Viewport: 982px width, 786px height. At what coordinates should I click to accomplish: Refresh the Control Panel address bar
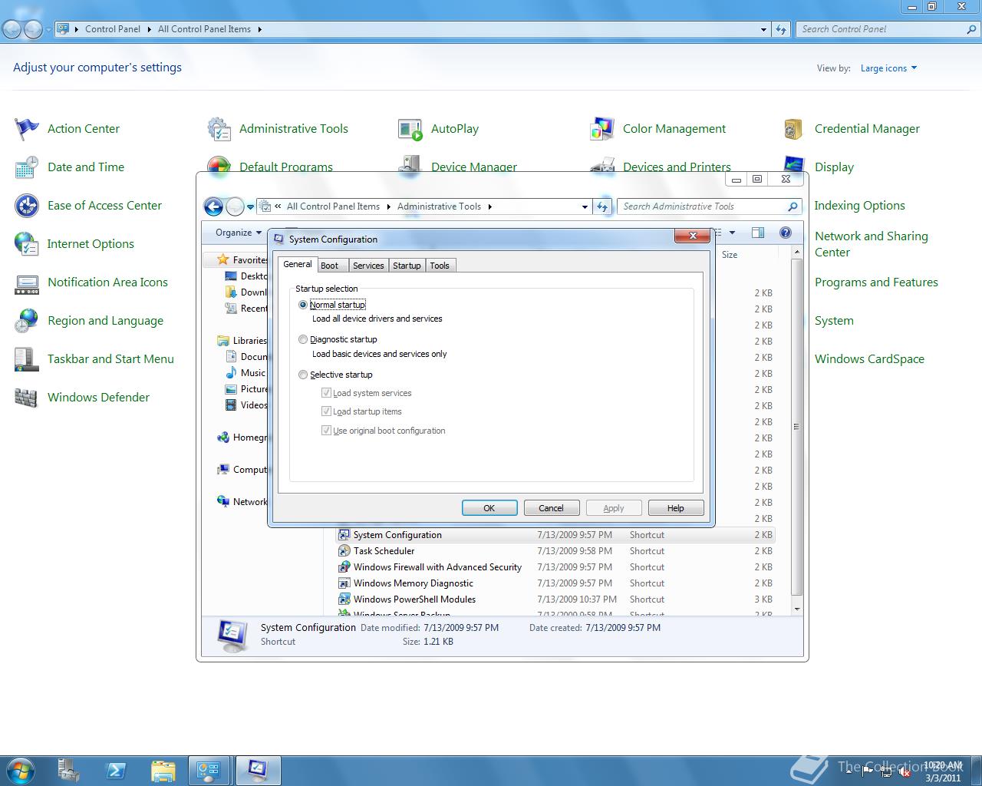coord(781,29)
